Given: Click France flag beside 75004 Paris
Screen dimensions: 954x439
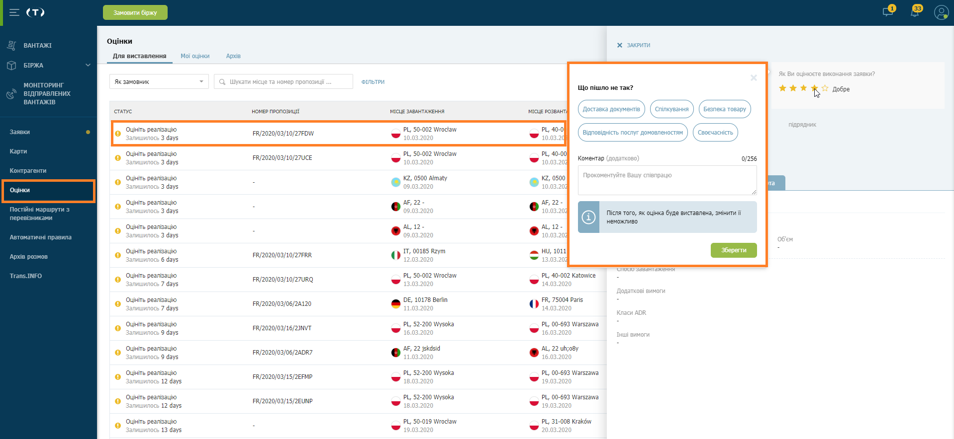Looking at the screenshot, I should 534,304.
